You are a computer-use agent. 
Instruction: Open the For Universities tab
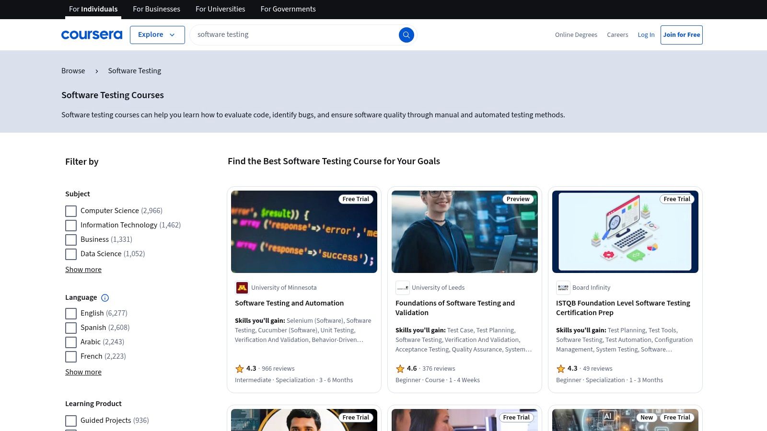pyautogui.click(x=220, y=9)
